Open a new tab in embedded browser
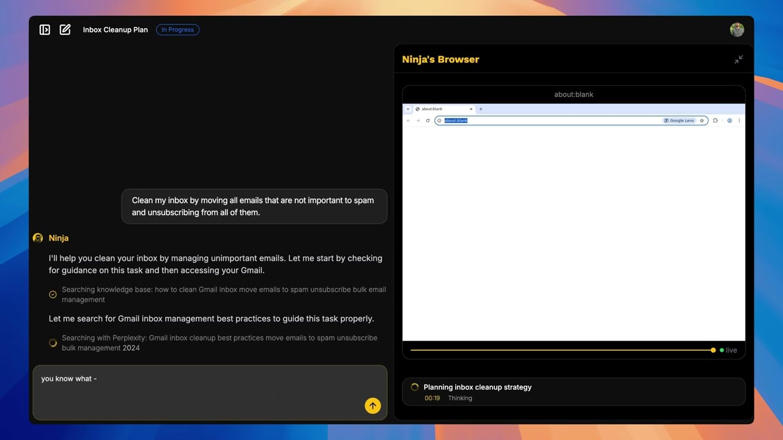This screenshot has height=440, width=783. coord(481,109)
